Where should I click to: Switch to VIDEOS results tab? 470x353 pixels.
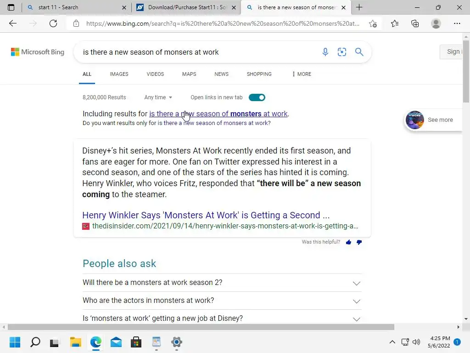(x=155, y=74)
